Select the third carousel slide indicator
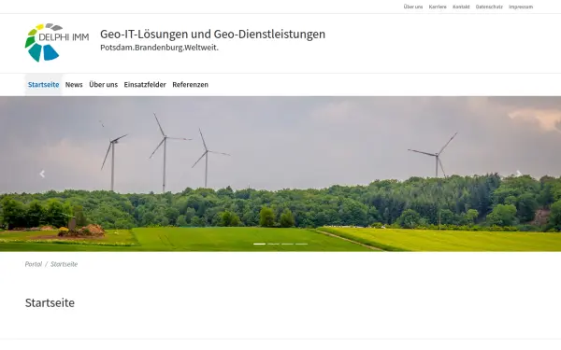This screenshot has height=350, width=561. point(287,244)
